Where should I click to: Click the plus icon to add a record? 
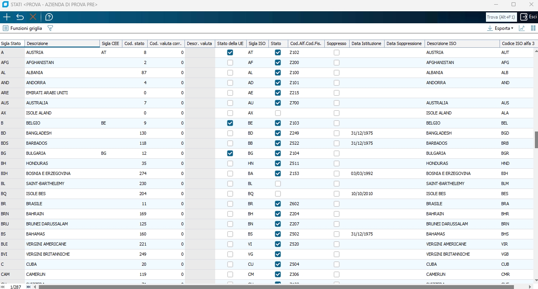pyautogui.click(x=7, y=17)
